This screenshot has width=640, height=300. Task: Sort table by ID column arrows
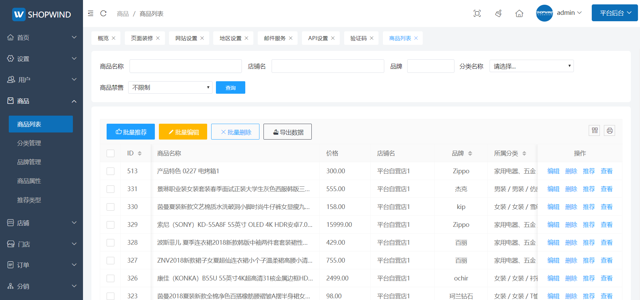click(140, 153)
